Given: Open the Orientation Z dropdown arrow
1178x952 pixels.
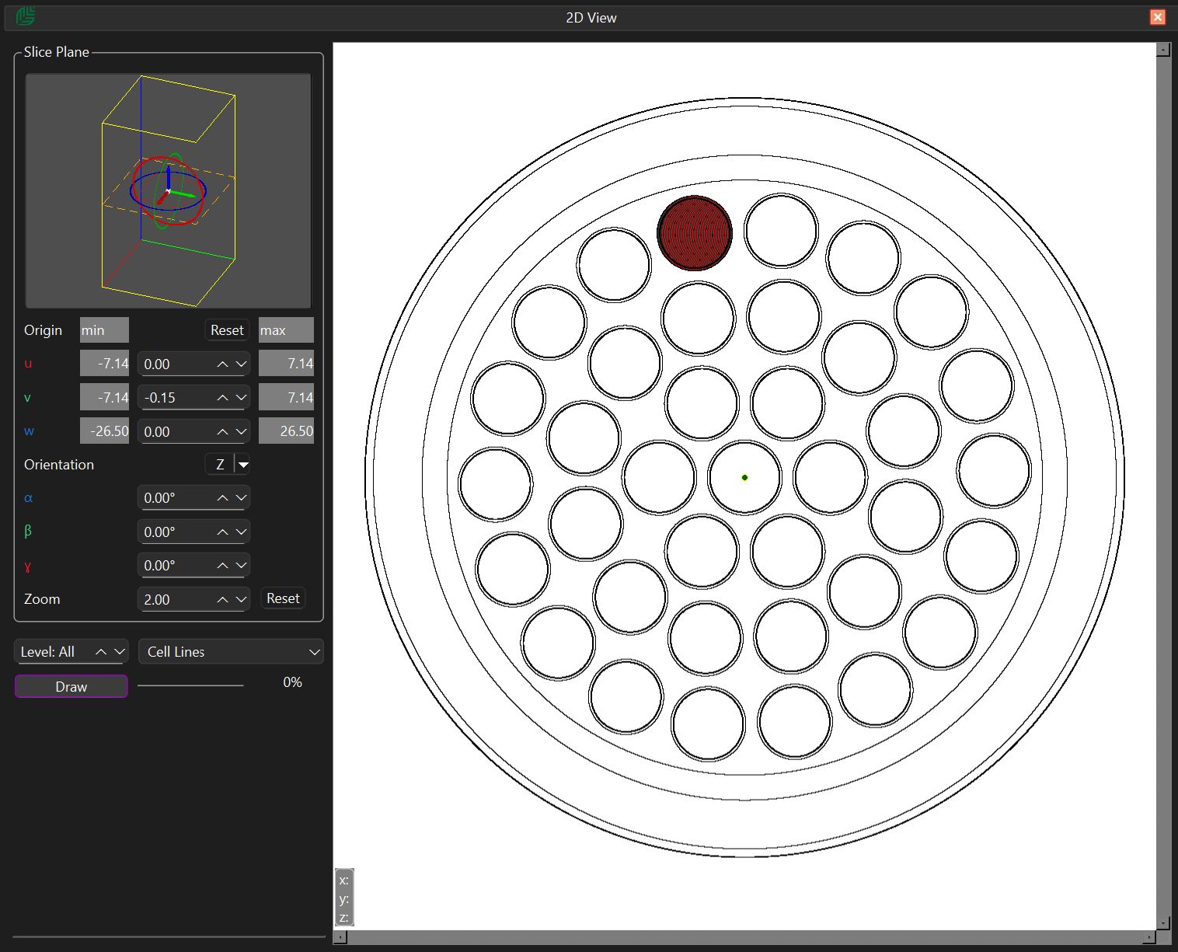Looking at the screenshot, I should coord(243,465).
